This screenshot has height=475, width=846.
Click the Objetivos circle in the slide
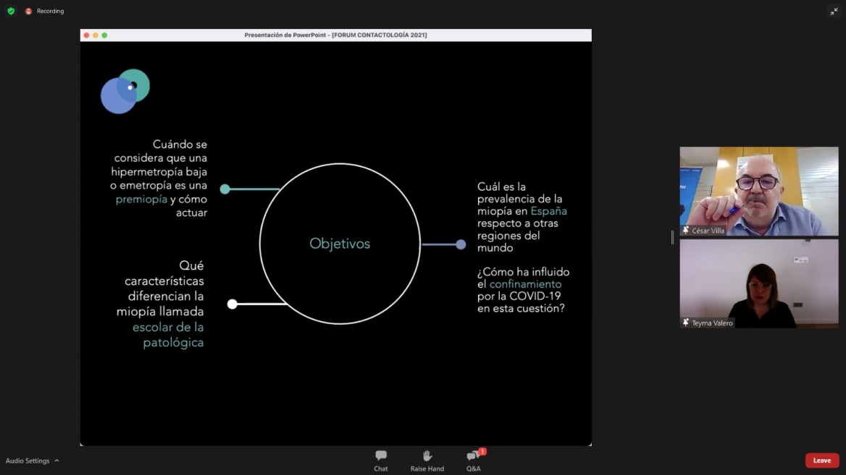pyautogui.click(x=340, y=244)
